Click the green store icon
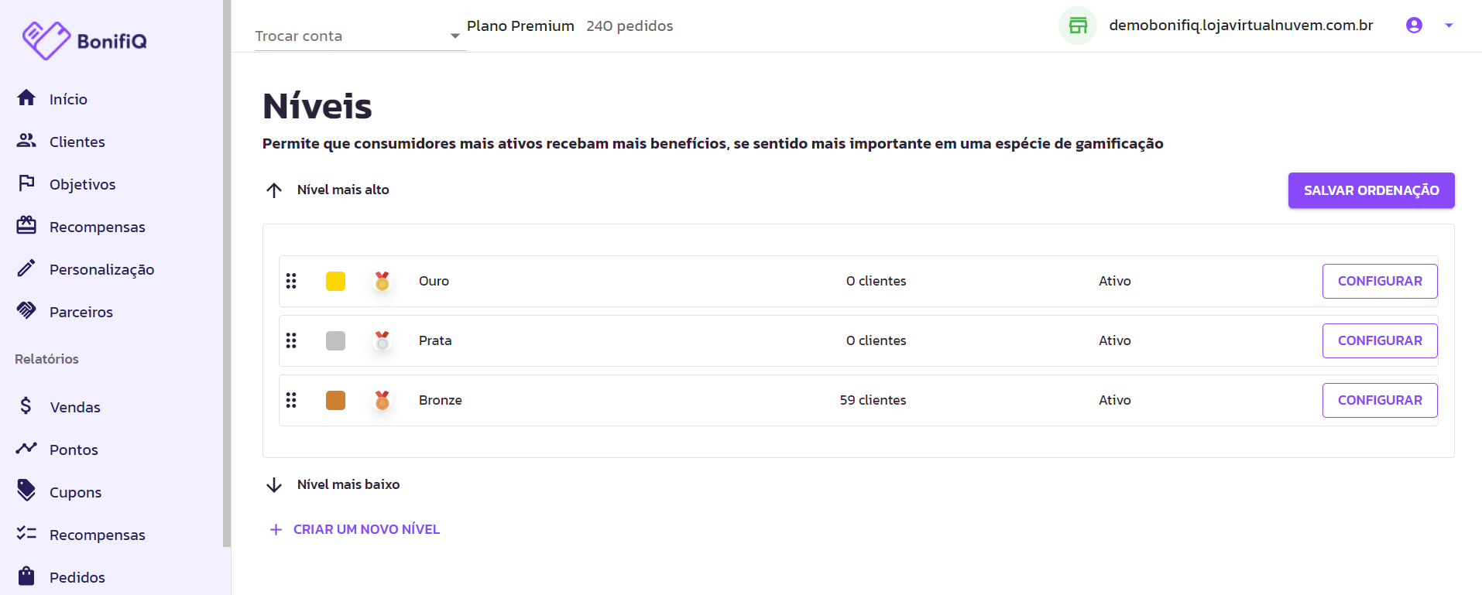Viewport: 1482px width, 595px height. 1078,26
